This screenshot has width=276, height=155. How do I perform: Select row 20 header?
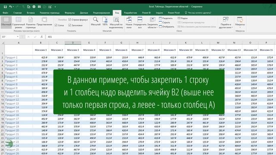pyautogui.click(x=2, y=127)
